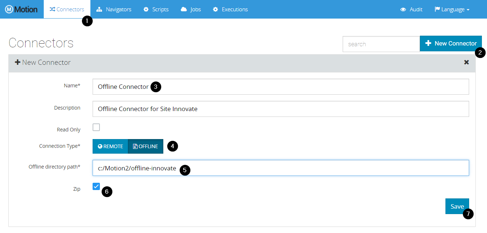Click the Jobs cloud icon
487x233 pixels.
click(184, 9)
